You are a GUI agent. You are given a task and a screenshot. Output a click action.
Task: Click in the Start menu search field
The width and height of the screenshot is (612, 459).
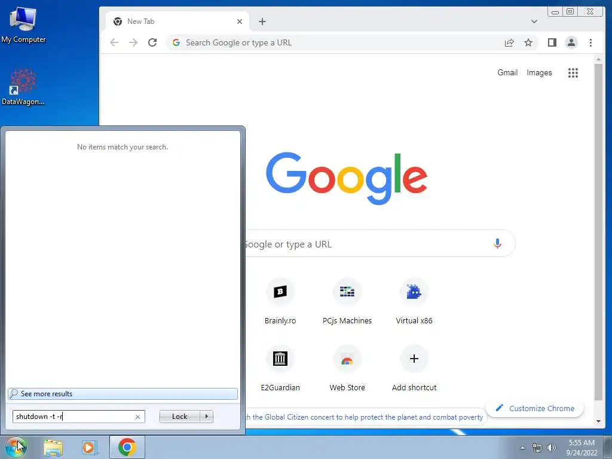74,417
